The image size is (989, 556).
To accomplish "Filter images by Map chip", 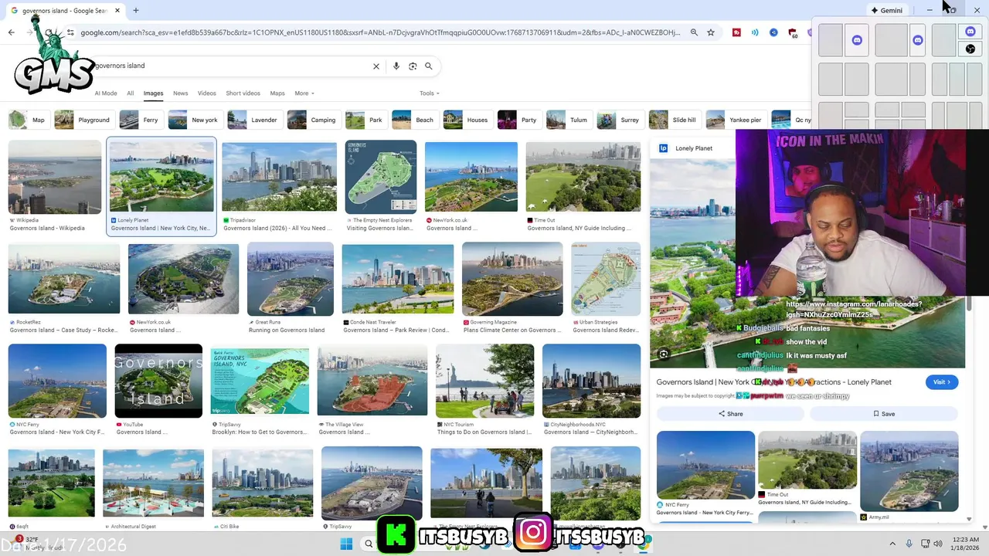I will (28, 120).
